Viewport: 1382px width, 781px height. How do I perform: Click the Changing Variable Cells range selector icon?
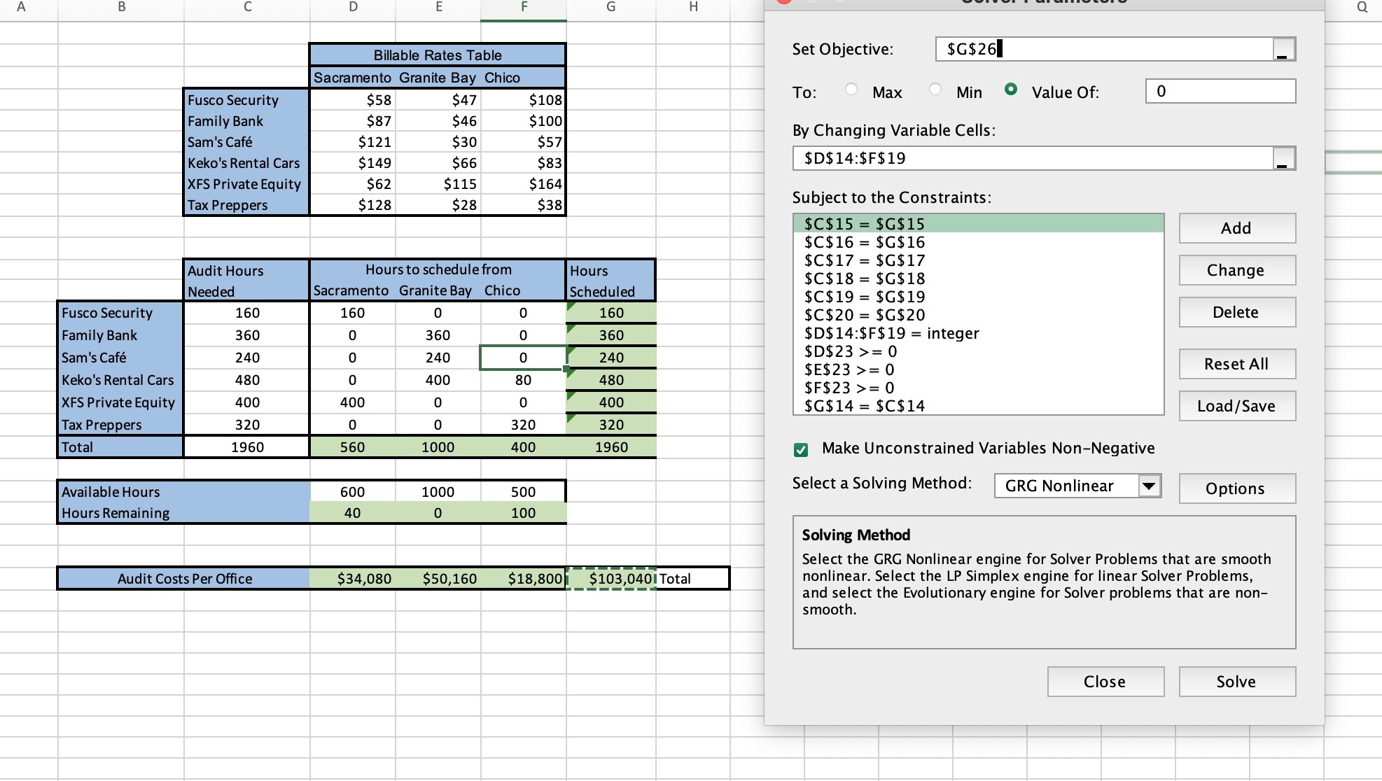pos(1283,158)
